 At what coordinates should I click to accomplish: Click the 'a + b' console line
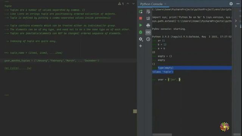(x=161, y=49)
